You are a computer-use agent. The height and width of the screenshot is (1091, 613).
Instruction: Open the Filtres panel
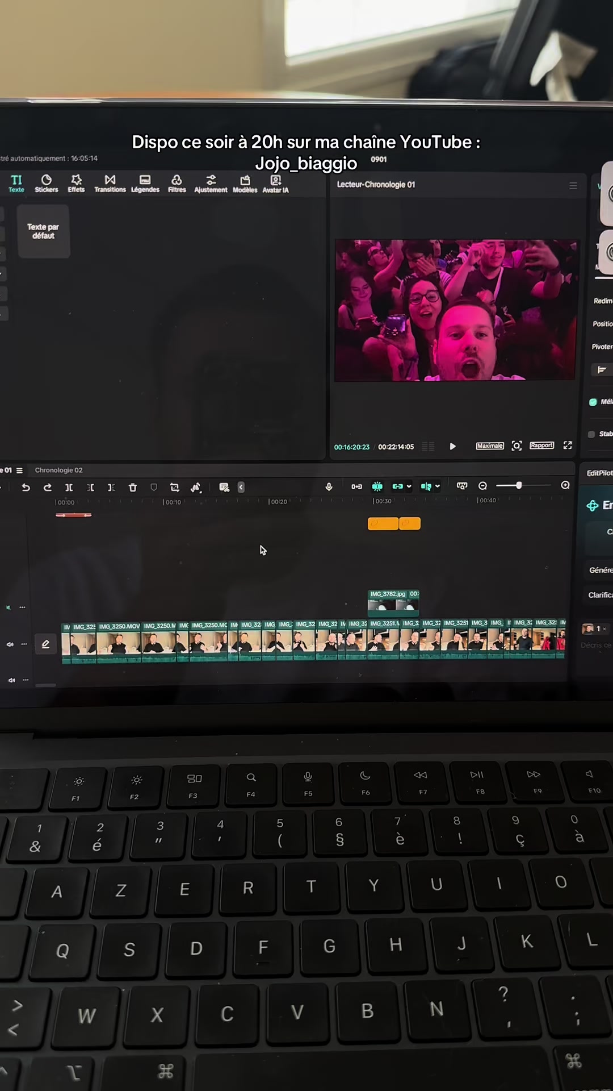coord(177,184)
